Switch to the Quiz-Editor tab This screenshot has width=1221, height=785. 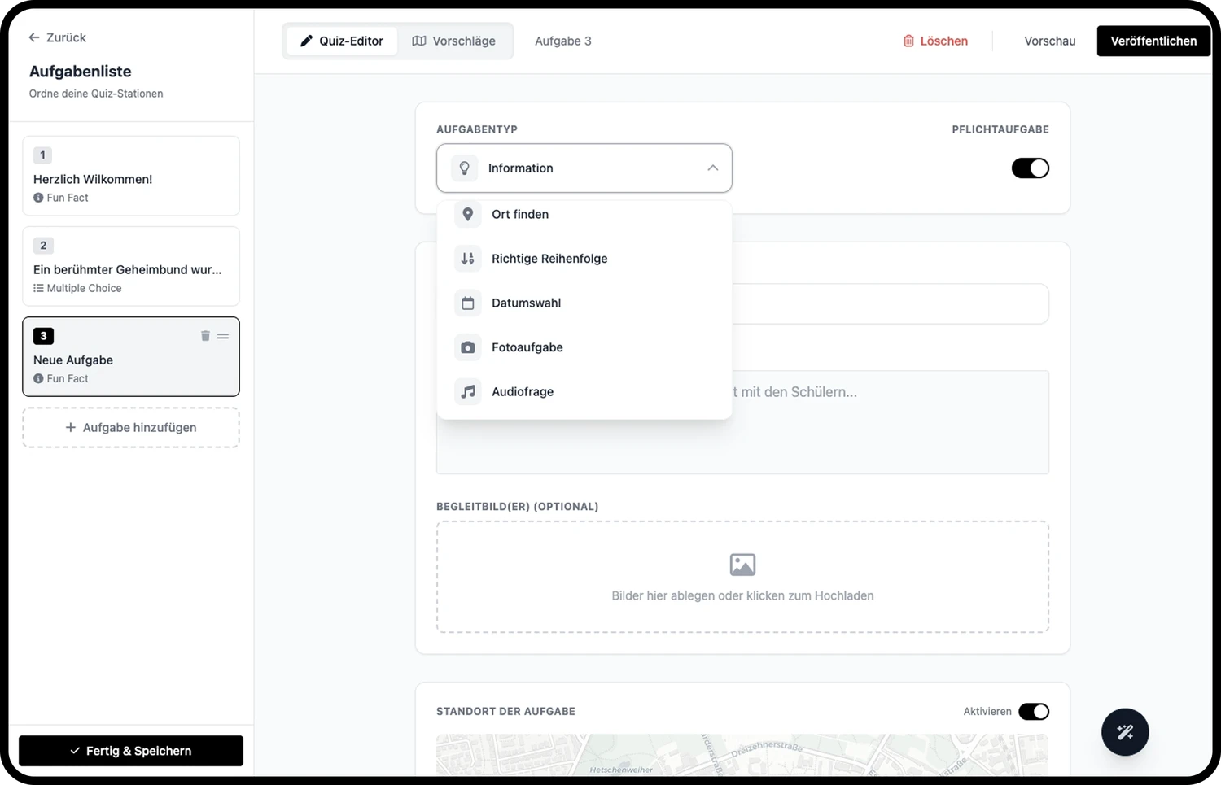[342, 41]
